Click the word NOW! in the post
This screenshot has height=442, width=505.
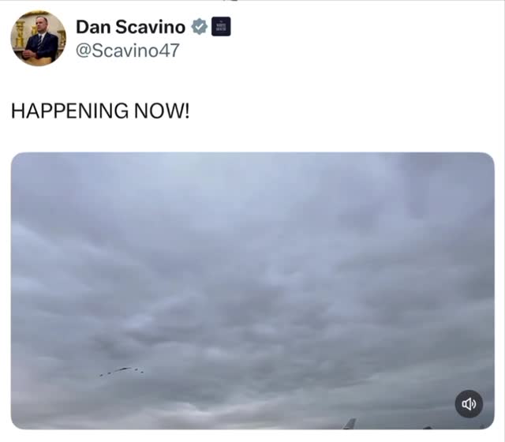click(x=162, y=110)
